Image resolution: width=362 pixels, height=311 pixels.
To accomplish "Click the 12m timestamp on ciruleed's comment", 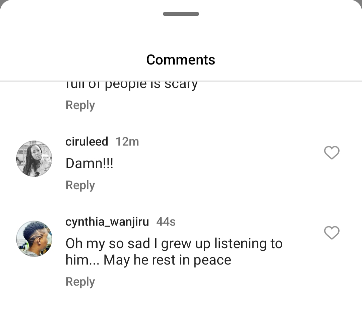I will click(127, 141).
